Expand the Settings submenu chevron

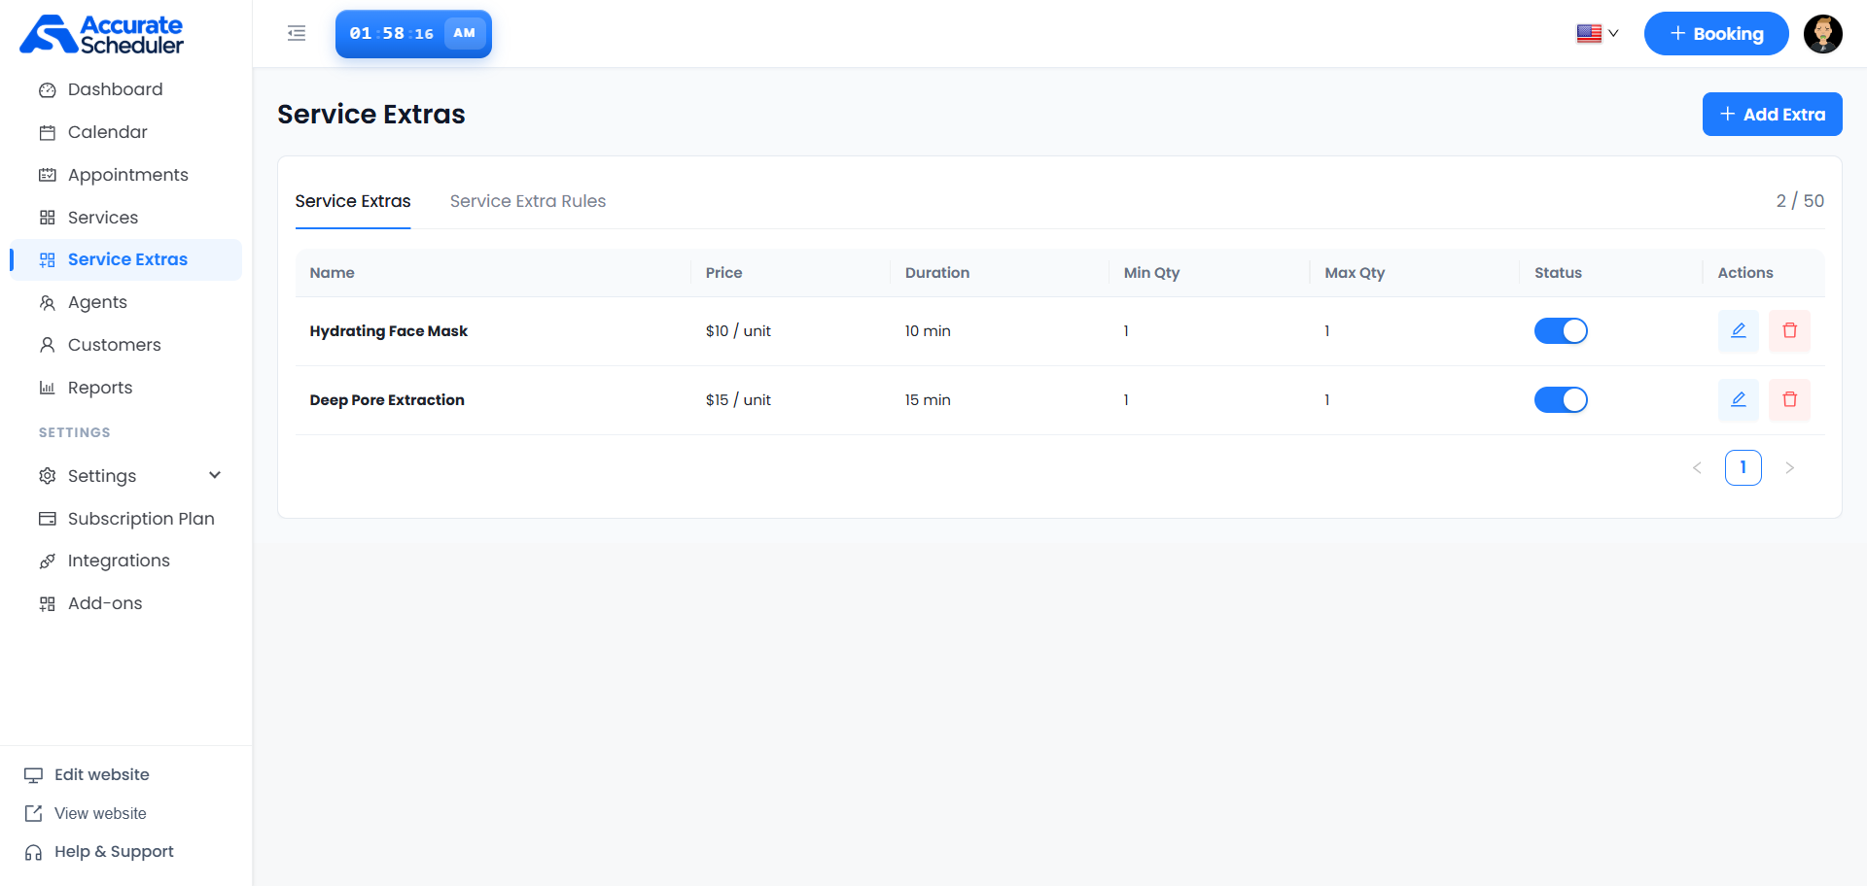click(215, 475)
